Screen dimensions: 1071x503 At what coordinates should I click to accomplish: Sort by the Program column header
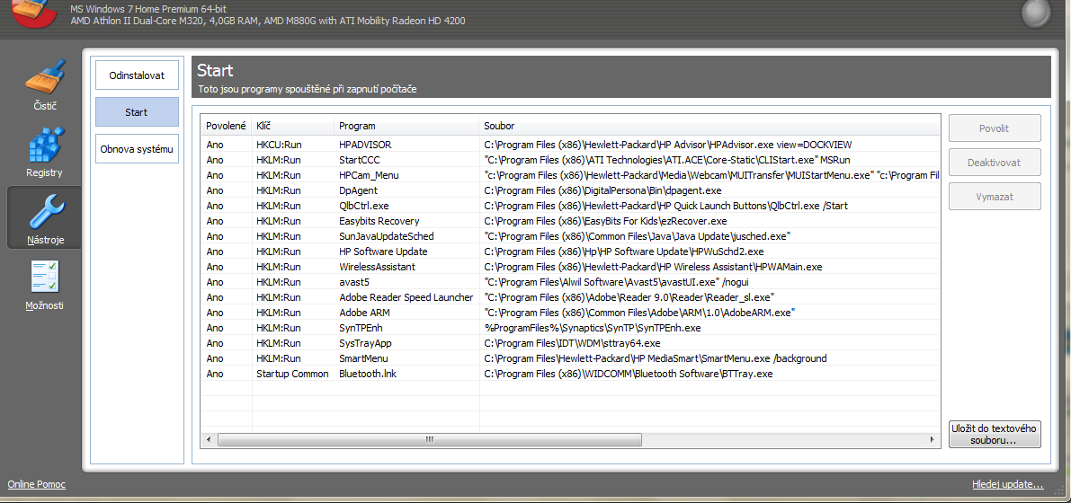click(357, 126)
